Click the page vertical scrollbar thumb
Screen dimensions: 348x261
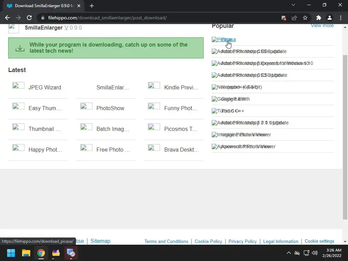[345, 137]
